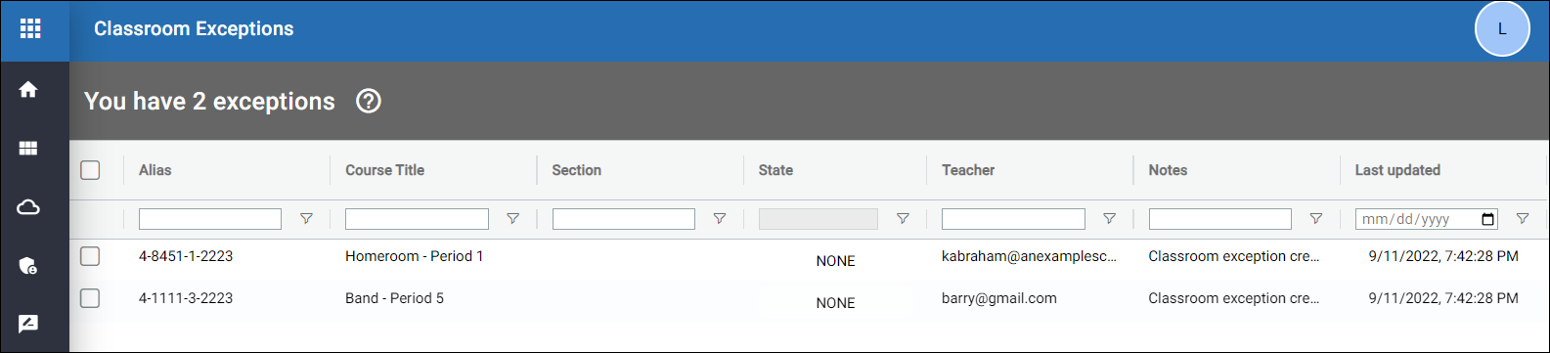The width and height of the screenshot is (1550, 353).
Task: Click the alias 4-8451-1-2223
Action: (186, 256)
